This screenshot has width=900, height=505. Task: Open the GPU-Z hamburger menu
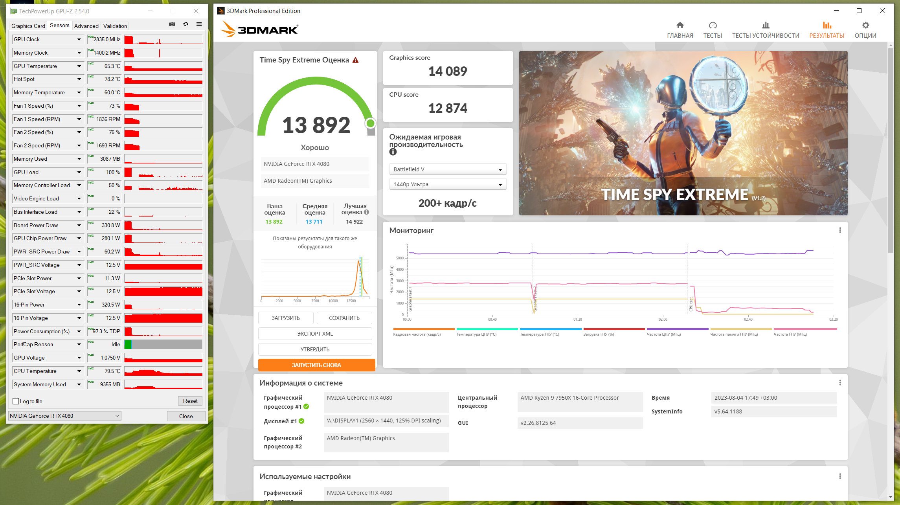click(199, 24)
